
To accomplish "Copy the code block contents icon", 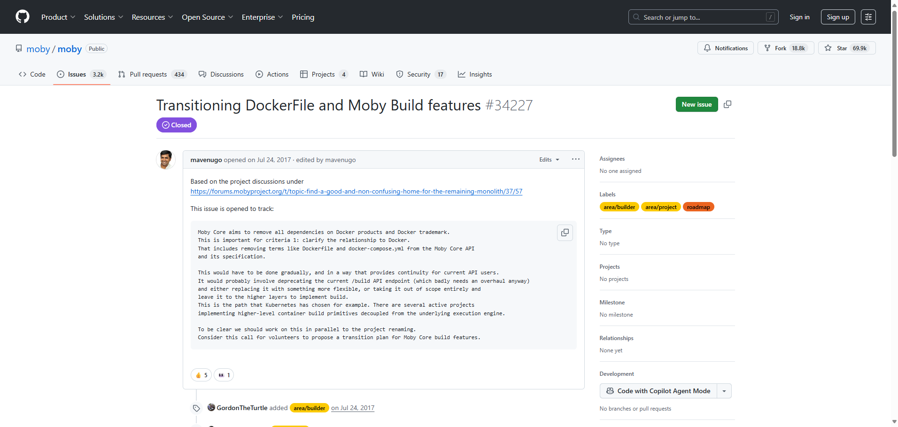I will [565, 233].
